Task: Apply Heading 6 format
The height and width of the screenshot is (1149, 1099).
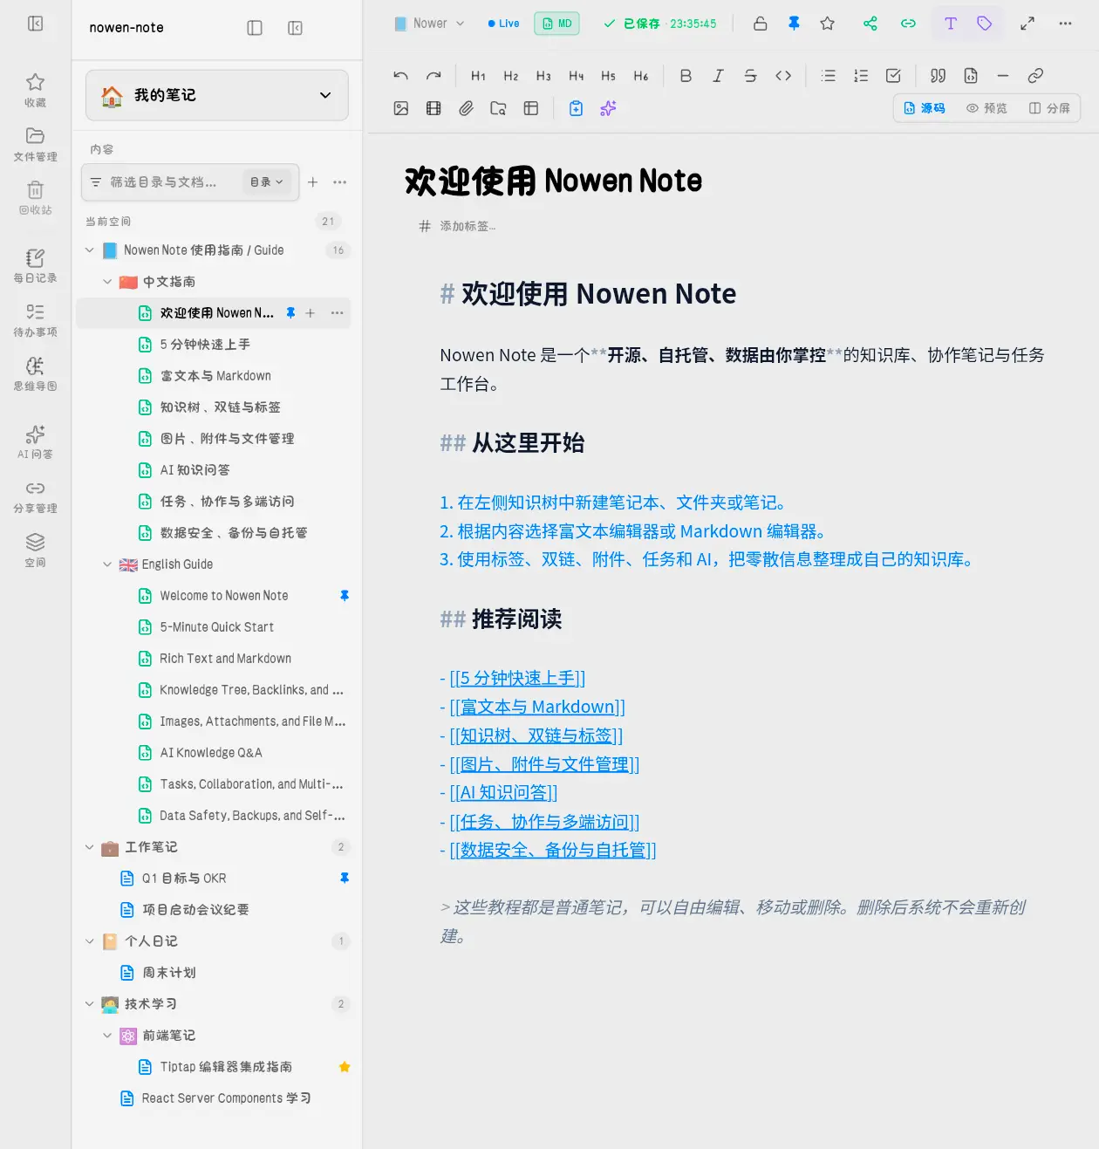Action: [641, 76]
